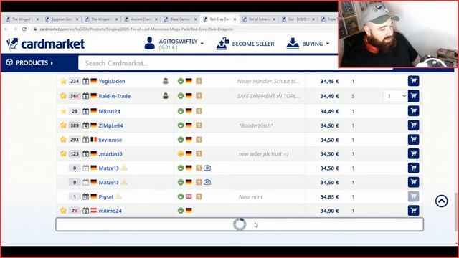The image size is (459, 258).
Task: Open seller profile Pigsel
Action: click(105, 196)
